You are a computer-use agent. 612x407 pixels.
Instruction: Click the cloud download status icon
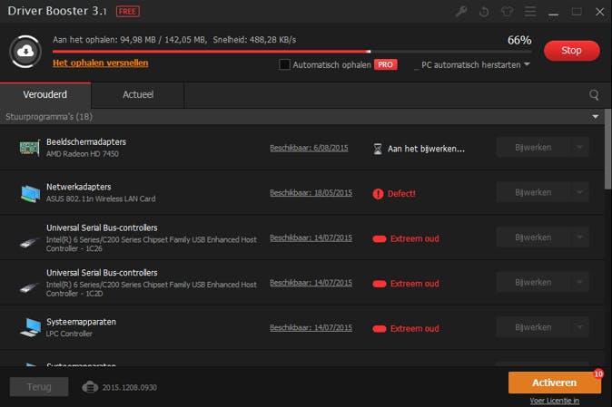coord(25,51)
